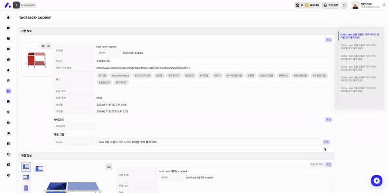Click 수정 button for category section
This screenshot has height=193, width=388.
coord(328,119)
